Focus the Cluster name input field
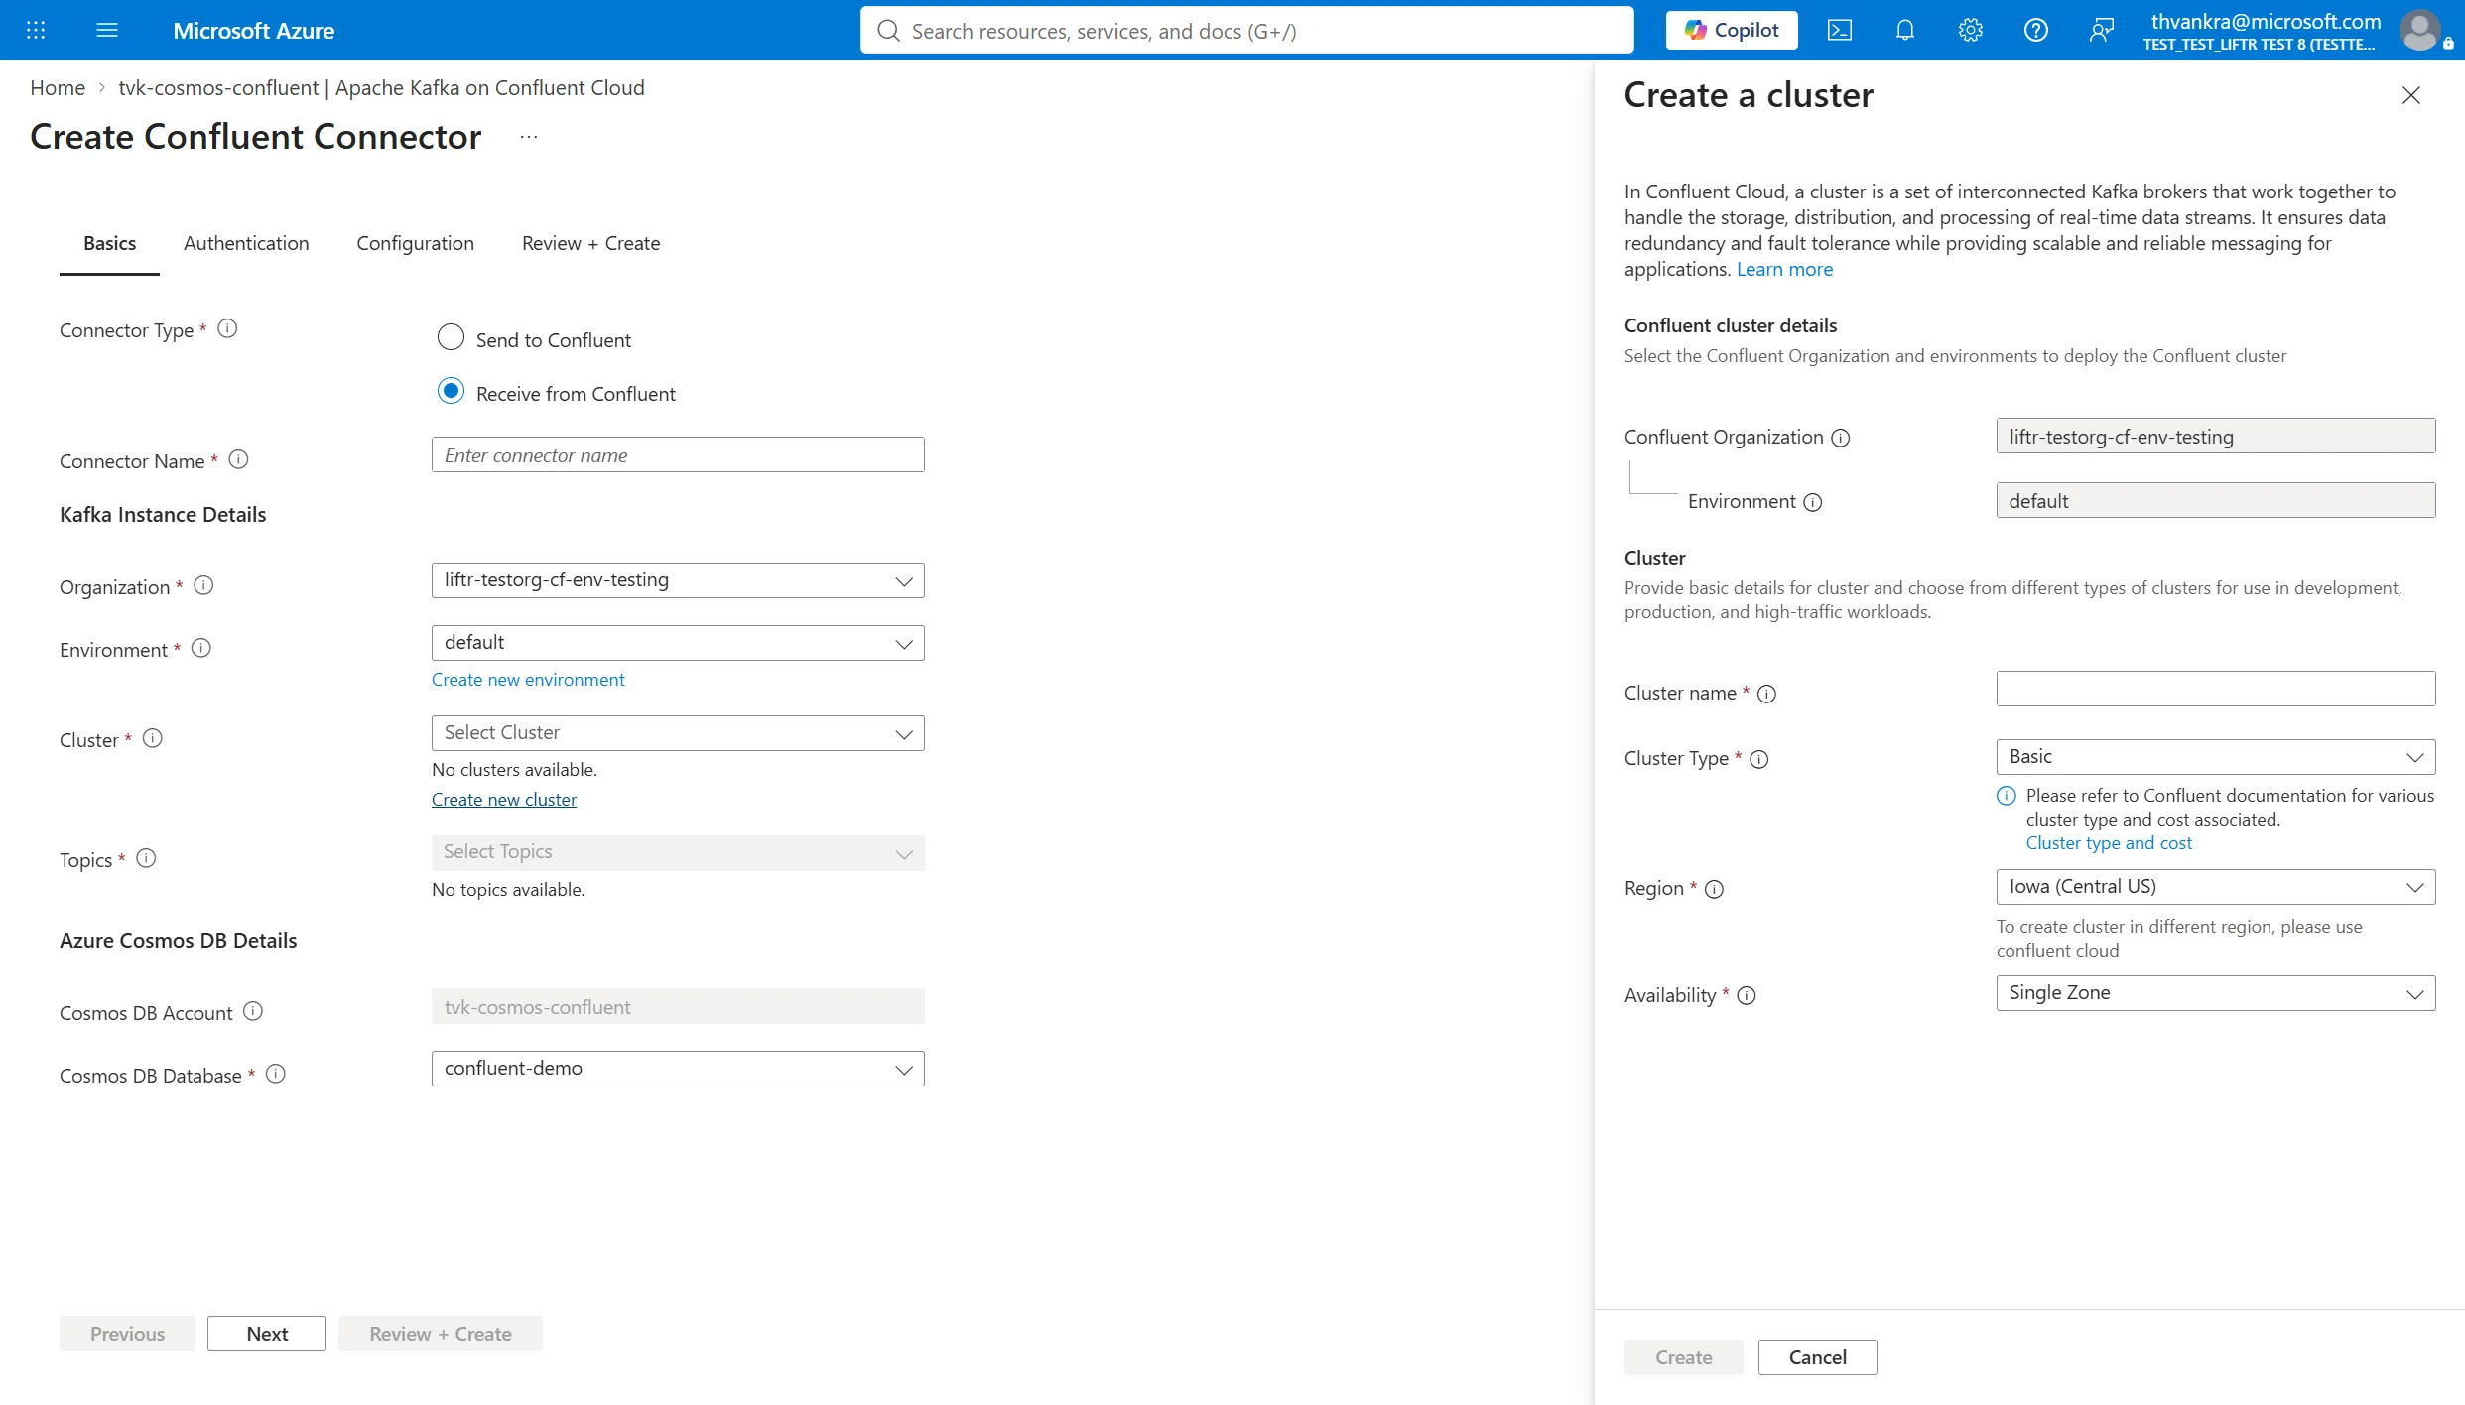This screenshot has width=2465, height=1405. [x=2216, y=689]
